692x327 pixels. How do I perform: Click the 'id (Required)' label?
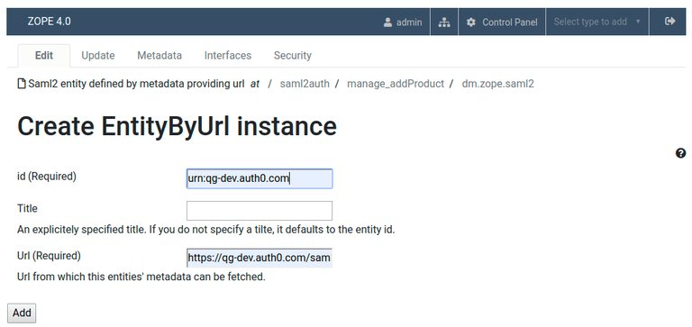47,176
